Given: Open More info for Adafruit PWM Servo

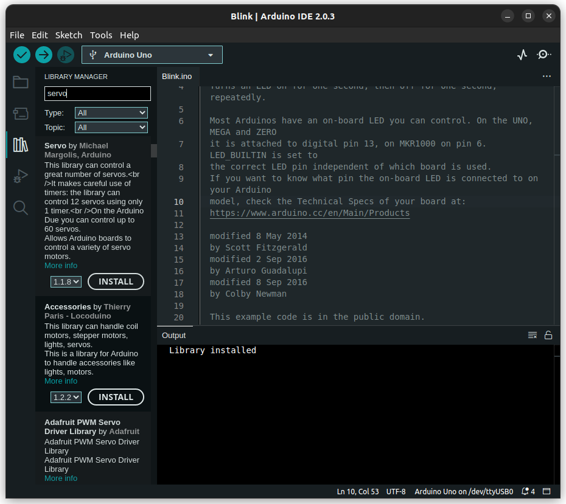Looking at the screenshot, I should pyautogui.click(x=61, y=478).
